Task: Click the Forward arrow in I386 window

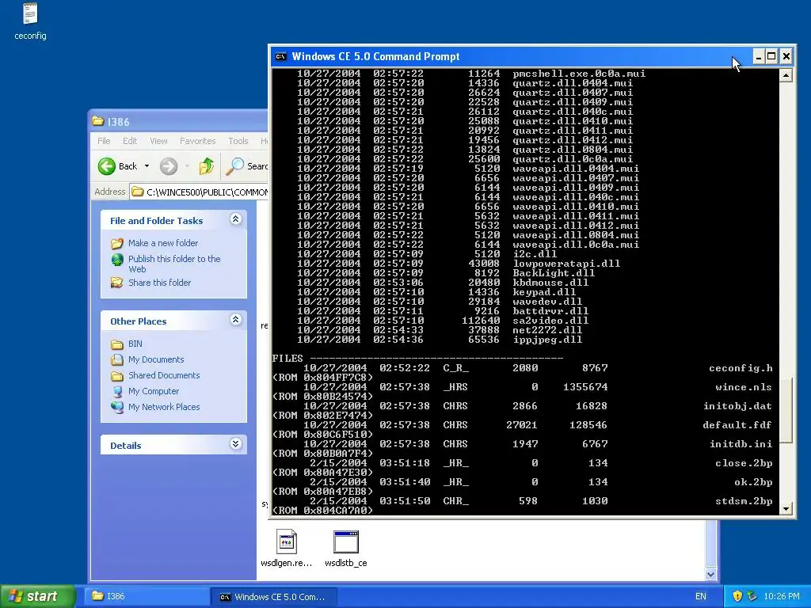Action: click(x=168, y=166)
